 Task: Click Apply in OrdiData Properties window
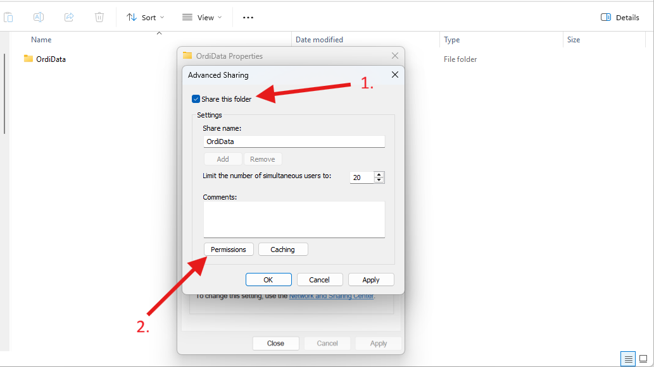click(379, 343)
